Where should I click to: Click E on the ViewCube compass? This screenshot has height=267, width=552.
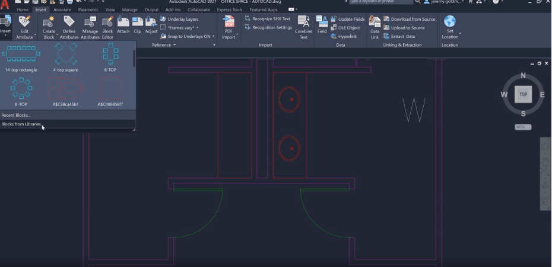point(542,95)
